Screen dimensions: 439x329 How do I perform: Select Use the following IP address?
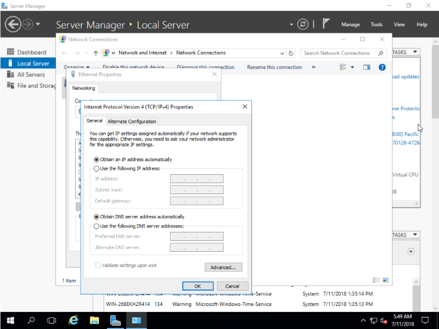coord(97,169)
